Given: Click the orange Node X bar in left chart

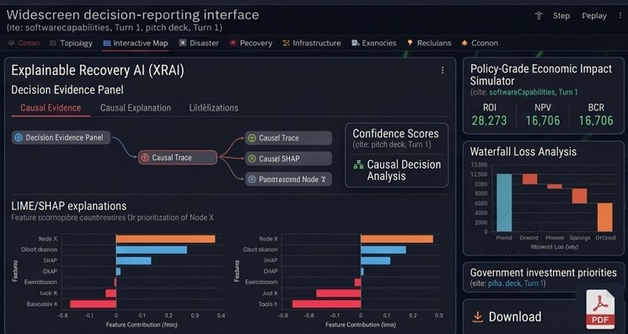Looking at the screenshot, I should [x=165, y=239].
